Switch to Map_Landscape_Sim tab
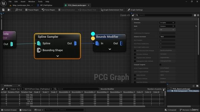This screenshot has height=112, width=200. tap(21, 5)
